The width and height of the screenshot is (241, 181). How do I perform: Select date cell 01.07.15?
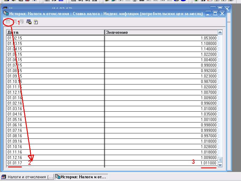[55, 65]
